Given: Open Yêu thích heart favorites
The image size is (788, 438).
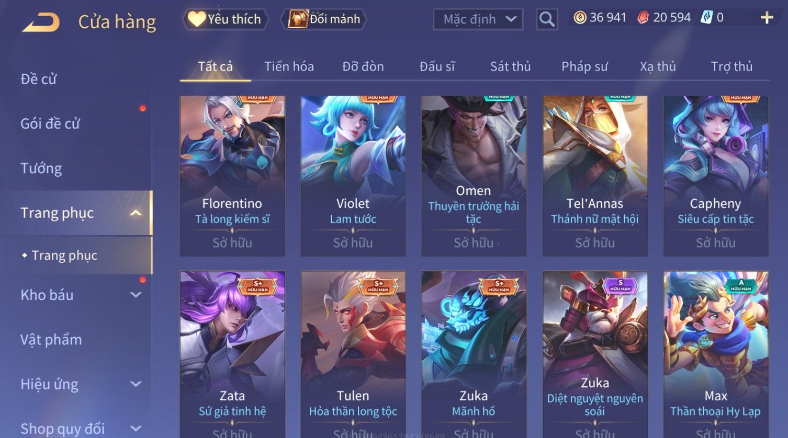Looking at the screenshot, I should [x=226, y=19].
